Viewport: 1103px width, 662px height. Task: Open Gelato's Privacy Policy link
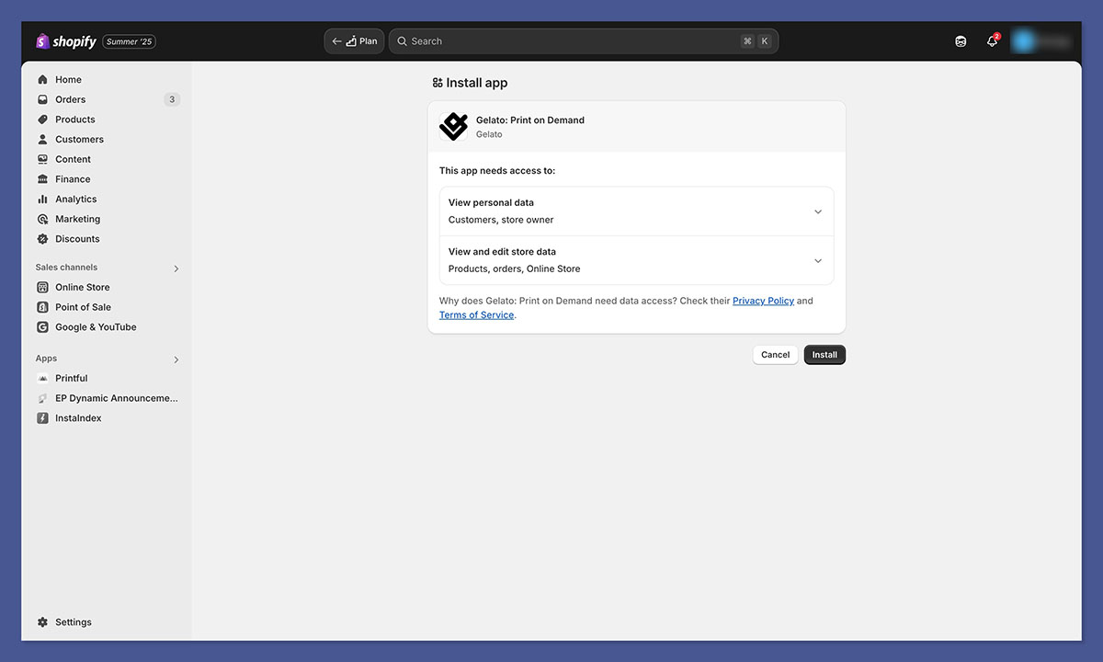tap(763, 301)
